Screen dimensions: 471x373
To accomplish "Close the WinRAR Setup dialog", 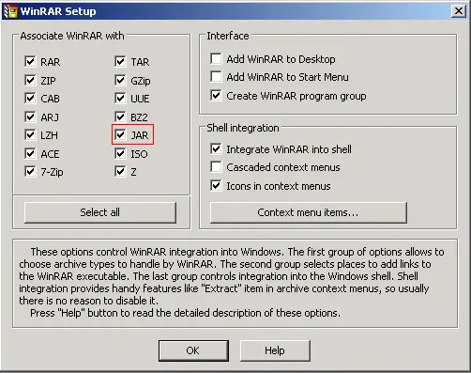I will point(459,11).
